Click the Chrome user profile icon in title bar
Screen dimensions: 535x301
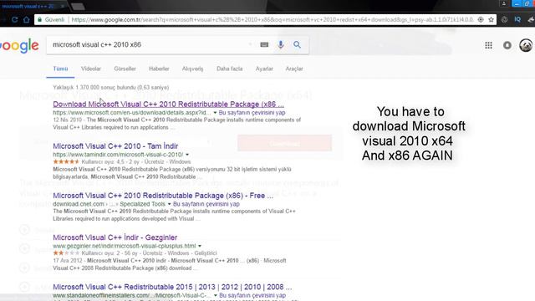click(504, 3)
